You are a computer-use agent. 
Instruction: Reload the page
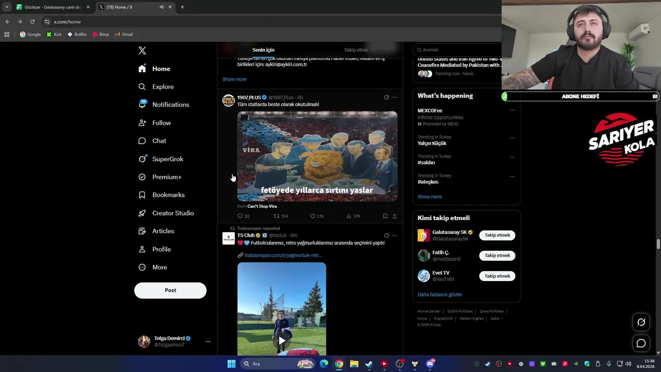pos(32,22)
